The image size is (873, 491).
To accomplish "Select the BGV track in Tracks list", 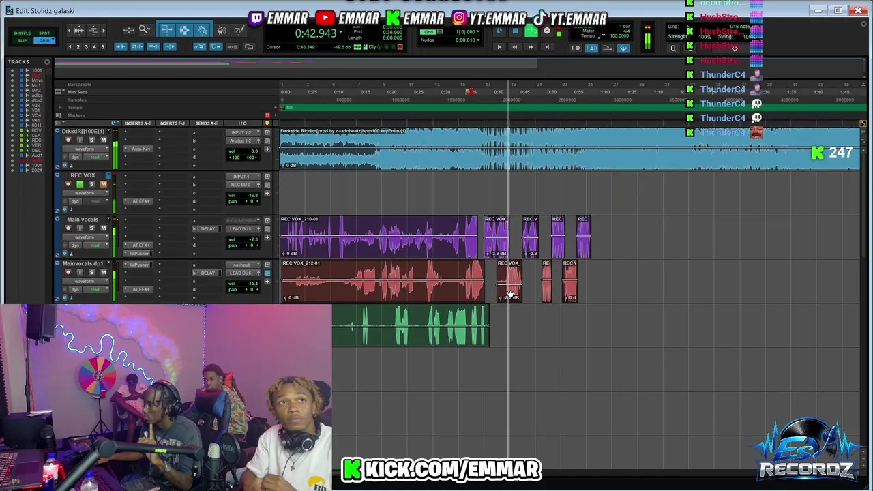I will (36, 130).
